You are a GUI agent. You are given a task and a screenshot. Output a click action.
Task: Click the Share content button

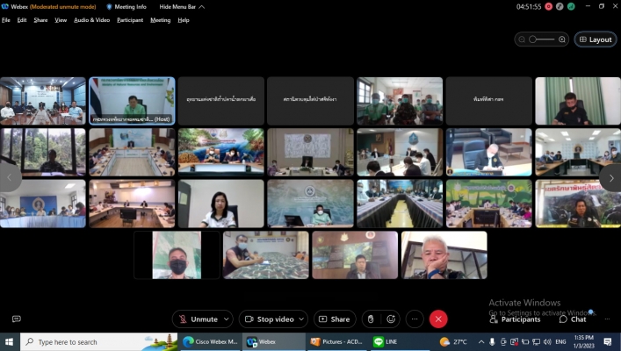click(335, 319)
